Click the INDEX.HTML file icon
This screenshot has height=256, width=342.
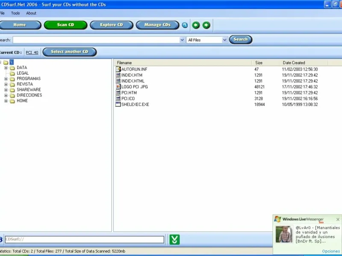[x=118, y=81]
